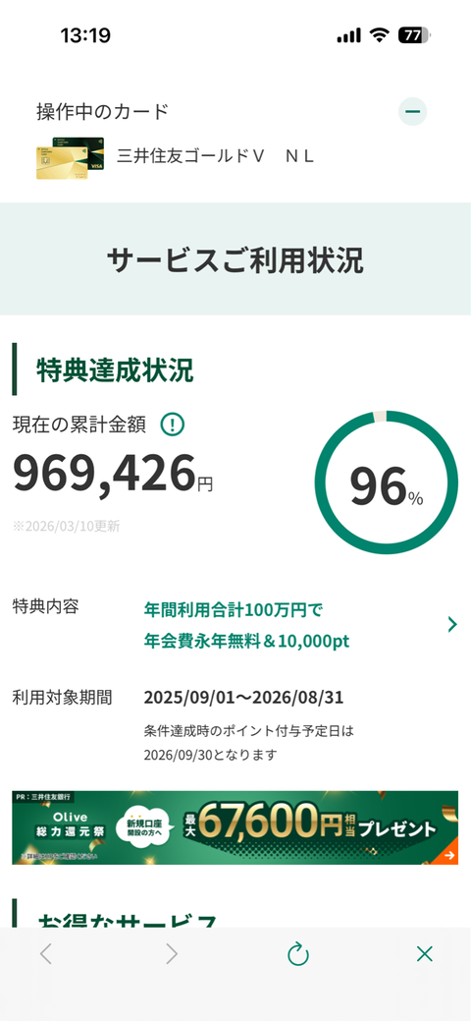Tap the cellular signal bars icon
The width and height of the screenshot is (471, 1021).
click(348, 36)
